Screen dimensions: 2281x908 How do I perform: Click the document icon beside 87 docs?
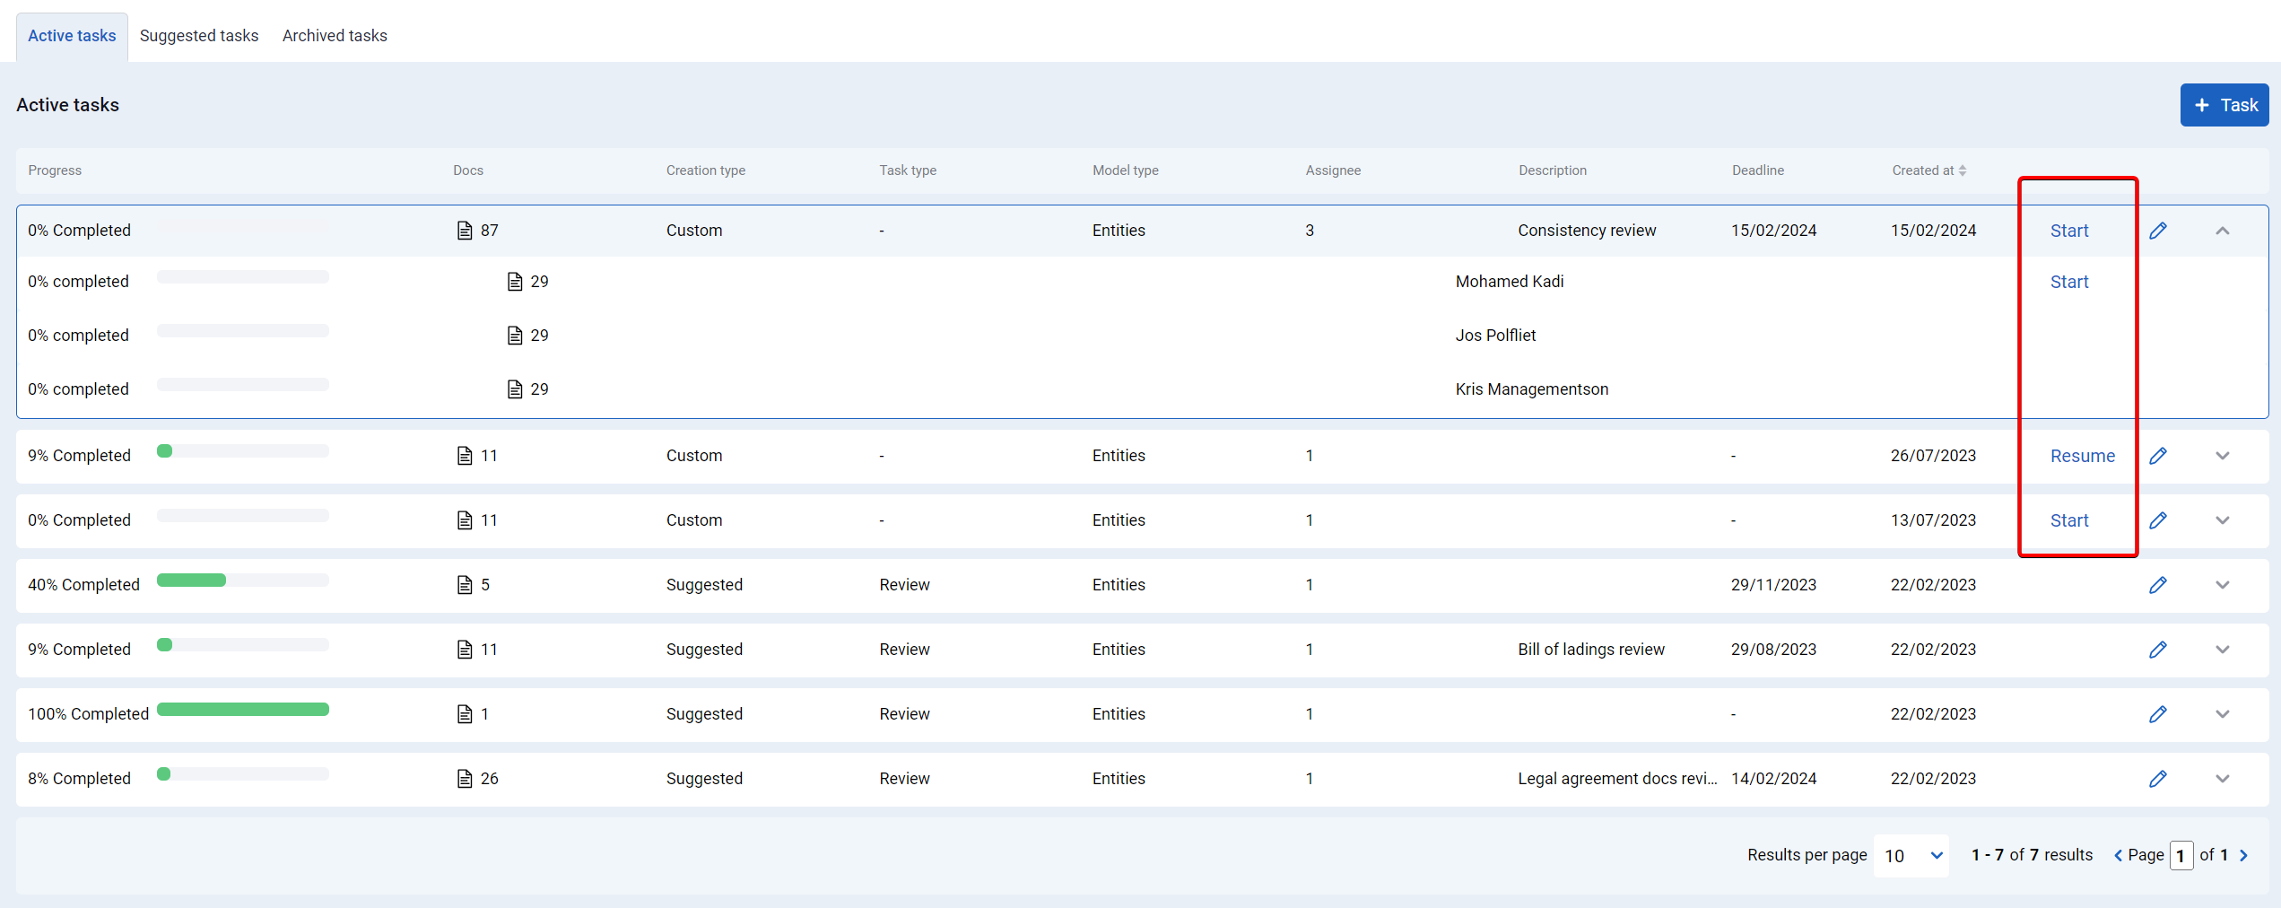[465, 231]
